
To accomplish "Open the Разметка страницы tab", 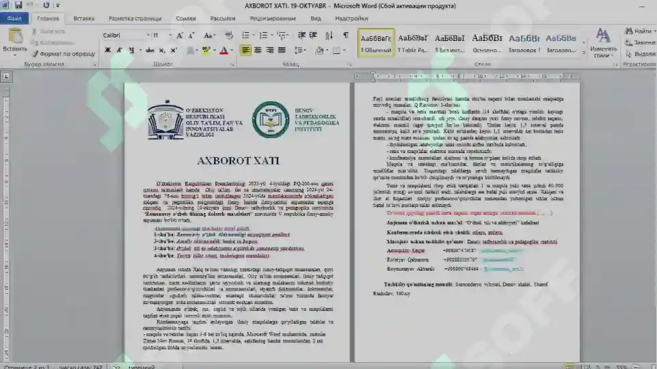I will (135, 18).
